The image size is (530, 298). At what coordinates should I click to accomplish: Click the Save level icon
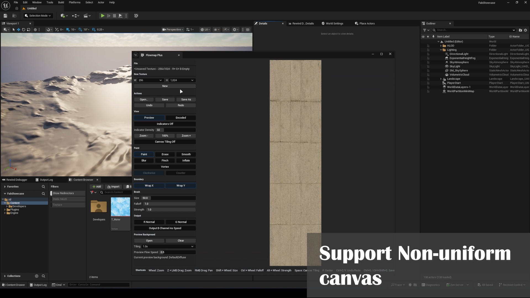coord(5,16)
